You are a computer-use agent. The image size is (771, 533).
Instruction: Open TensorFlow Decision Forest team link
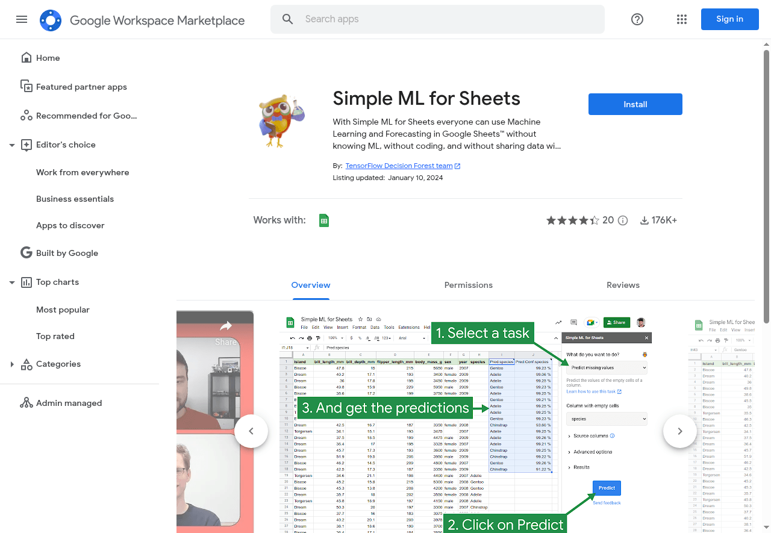pos(399,166)
